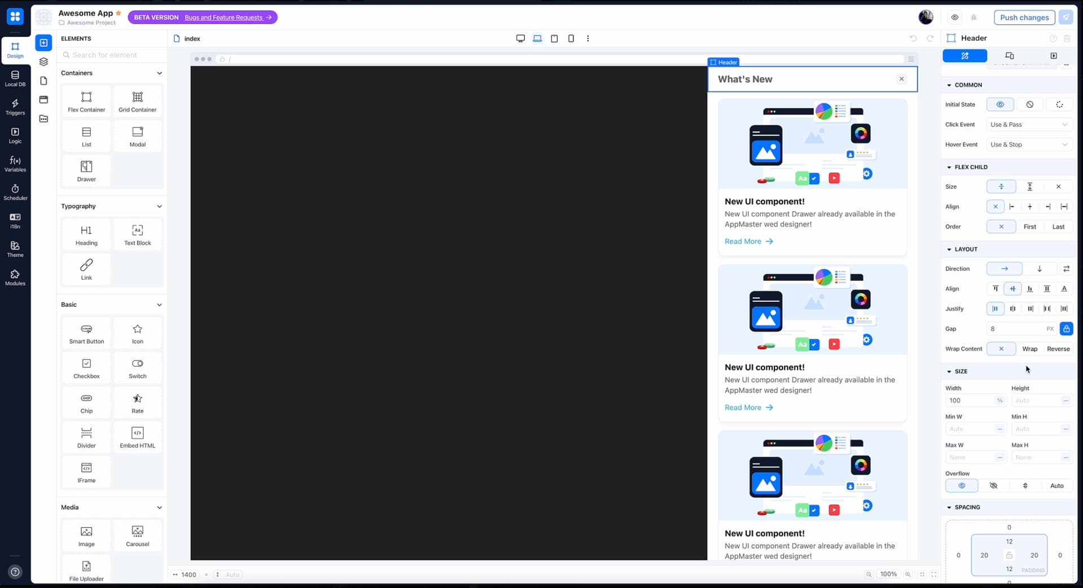Open the Click Event dropdown
This screenshot has height=588, width=1083.
point(1029,125)
